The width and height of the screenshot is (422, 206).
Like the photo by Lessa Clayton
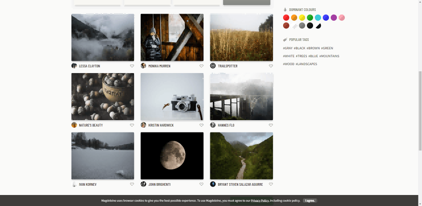pos(132,66)
